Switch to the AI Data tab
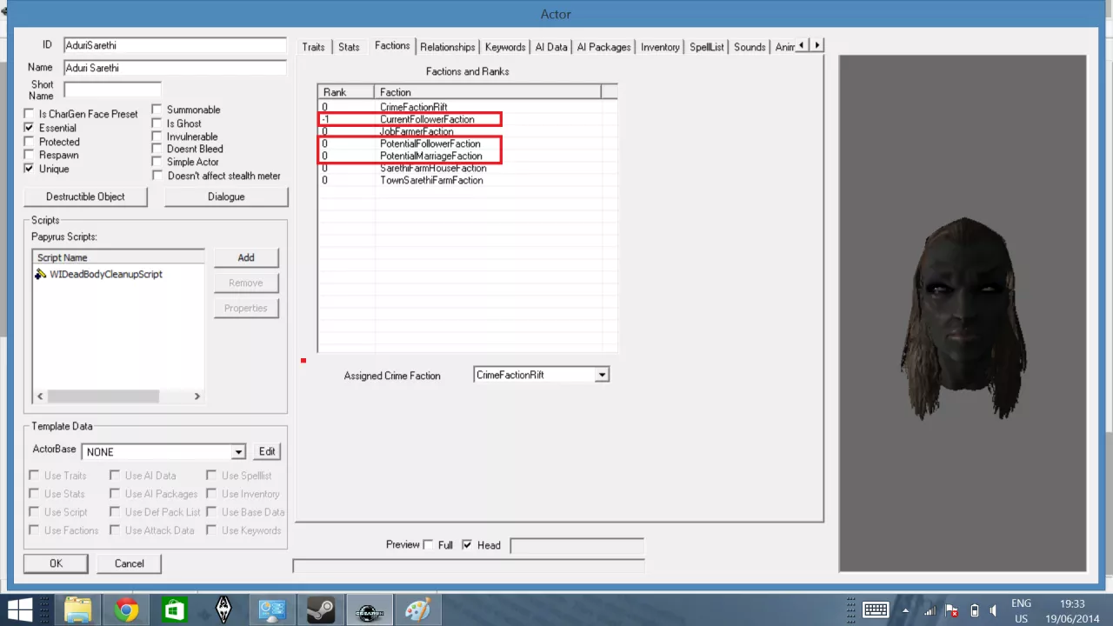Screen dimensions: 1113x626 (x=551, y=47)
